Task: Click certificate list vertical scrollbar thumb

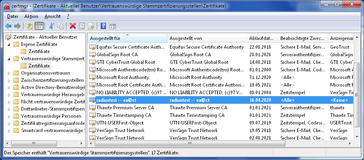Action: click(356, 95)
